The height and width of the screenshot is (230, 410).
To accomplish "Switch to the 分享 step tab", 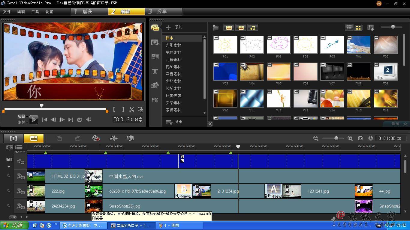I will point(164,11).
